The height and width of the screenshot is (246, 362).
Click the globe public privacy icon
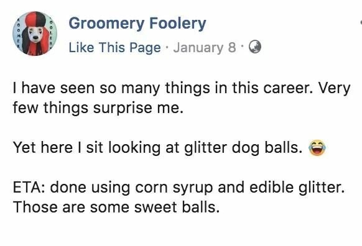point(255,47)
